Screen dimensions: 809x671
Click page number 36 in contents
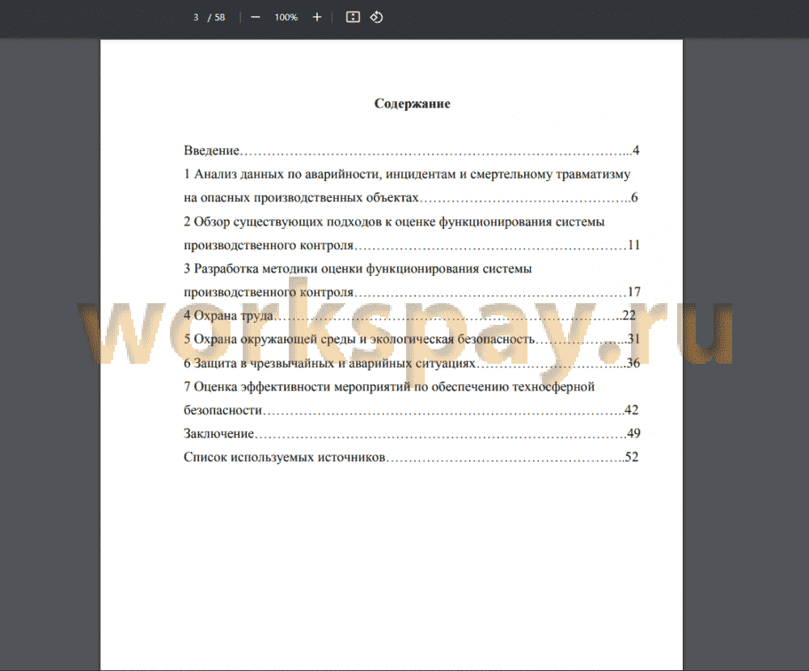[x=633, y=363]
